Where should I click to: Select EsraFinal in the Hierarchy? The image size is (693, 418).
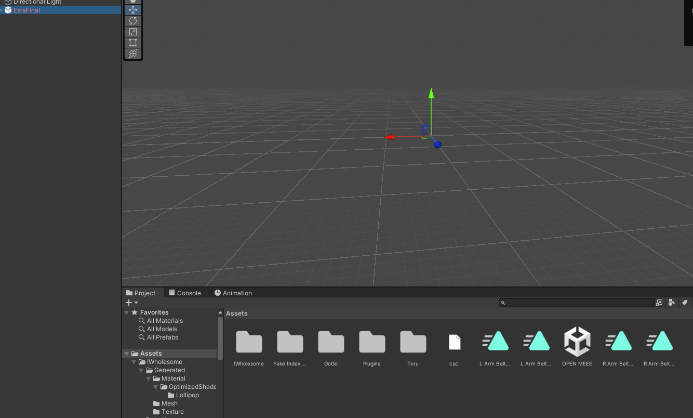point(60,10)
